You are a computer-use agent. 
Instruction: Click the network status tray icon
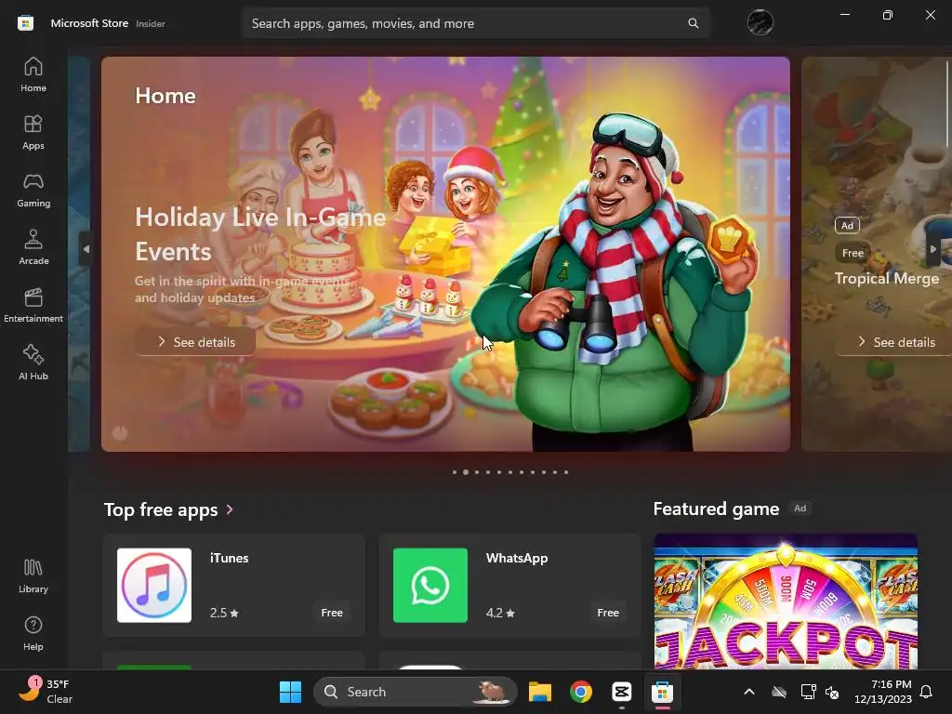808,692
